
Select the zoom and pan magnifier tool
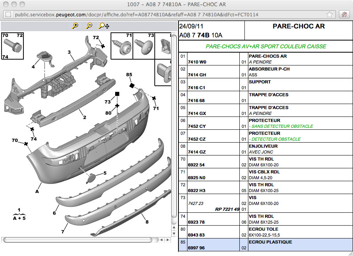pos(104,26)
